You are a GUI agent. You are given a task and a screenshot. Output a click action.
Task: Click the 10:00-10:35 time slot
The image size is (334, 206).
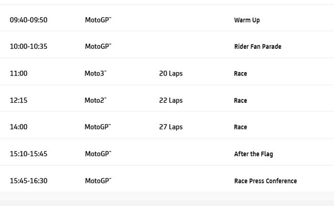(x=29, y=47)
